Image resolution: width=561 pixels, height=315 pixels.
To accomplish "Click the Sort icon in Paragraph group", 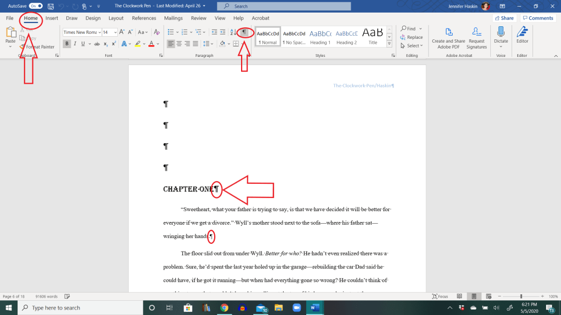I will click(x=232, y=32).
